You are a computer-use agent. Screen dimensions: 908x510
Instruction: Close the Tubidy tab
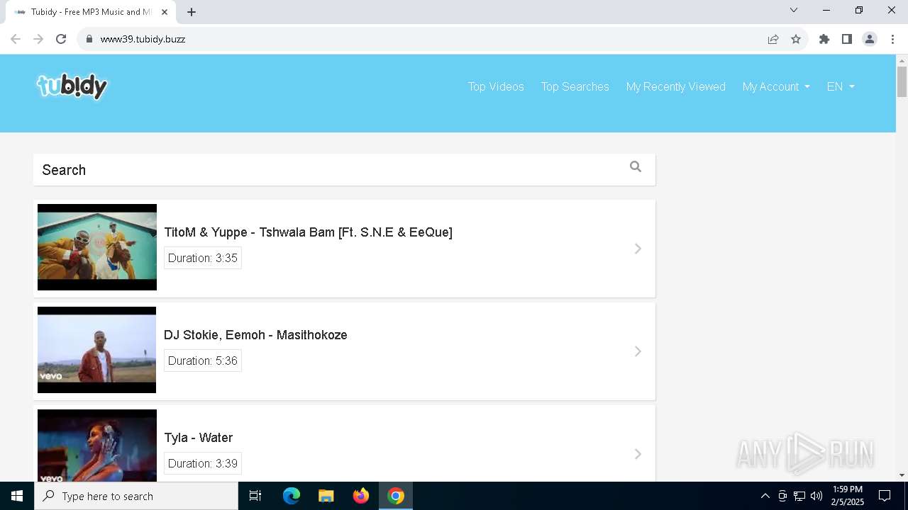click(x=165, y=12)
